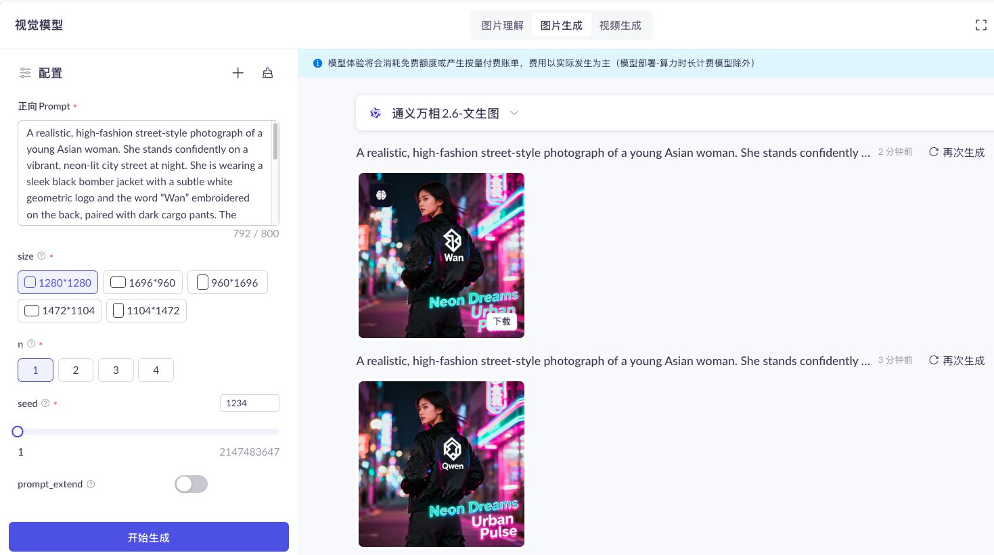Click the seed value input field
Screen dimensions: 994x555
point(249,403)
